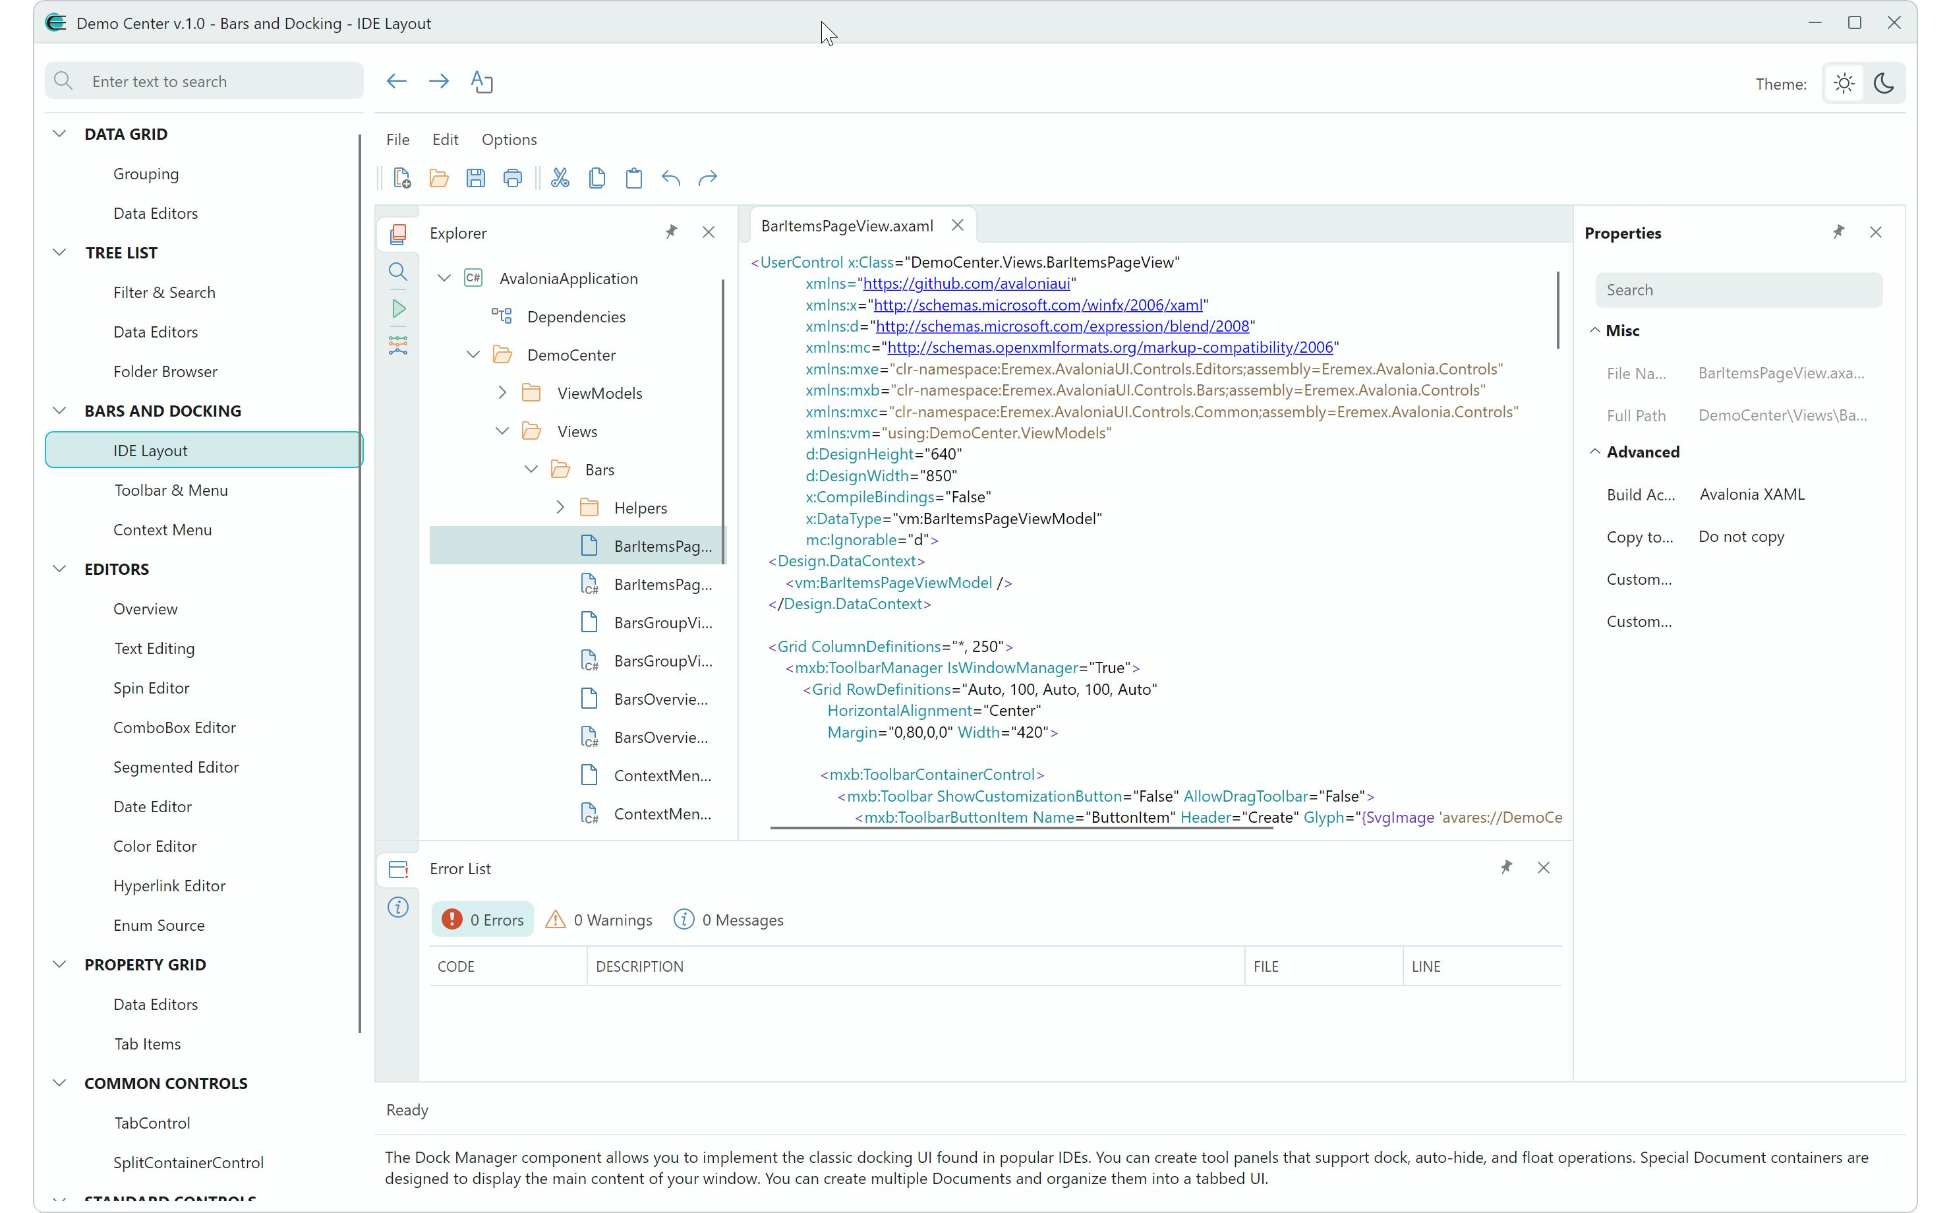
Task: Close the BarItemsPageView.axaml tab
Action: pyautogui.click(x=958, y=225)
